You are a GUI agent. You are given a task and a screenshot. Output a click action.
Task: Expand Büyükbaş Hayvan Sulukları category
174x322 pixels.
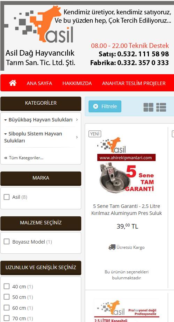38,120
